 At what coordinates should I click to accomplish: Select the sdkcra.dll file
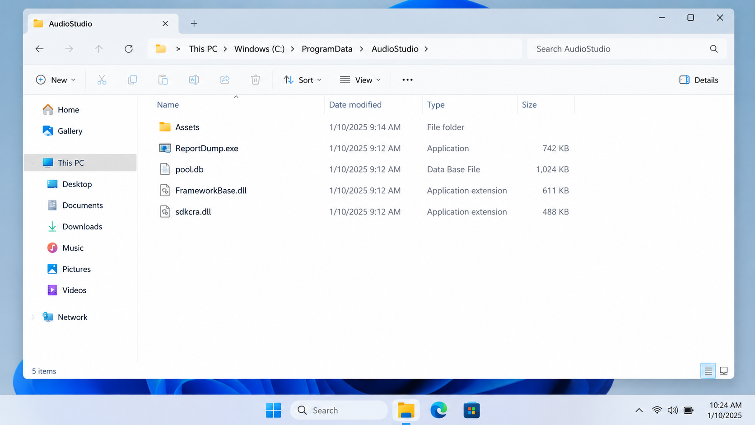[x=193, y=212]
